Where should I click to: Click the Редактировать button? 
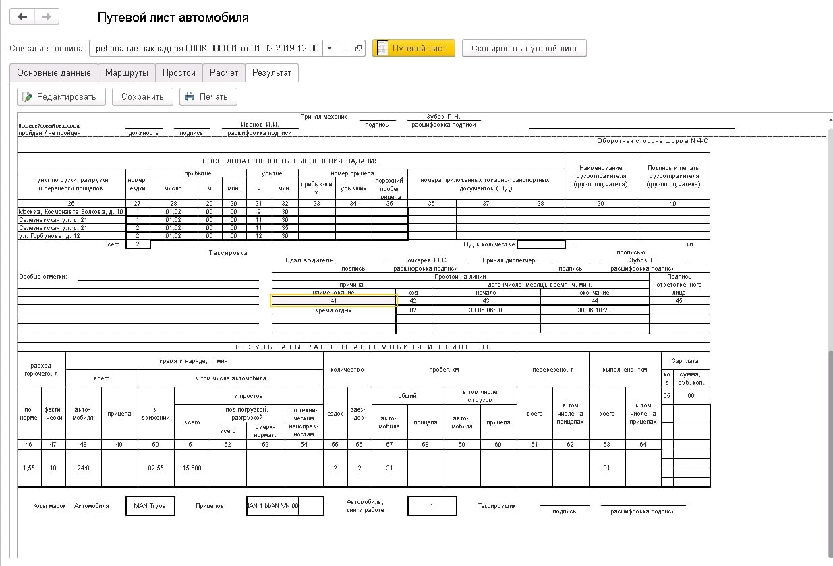[61, 97]
